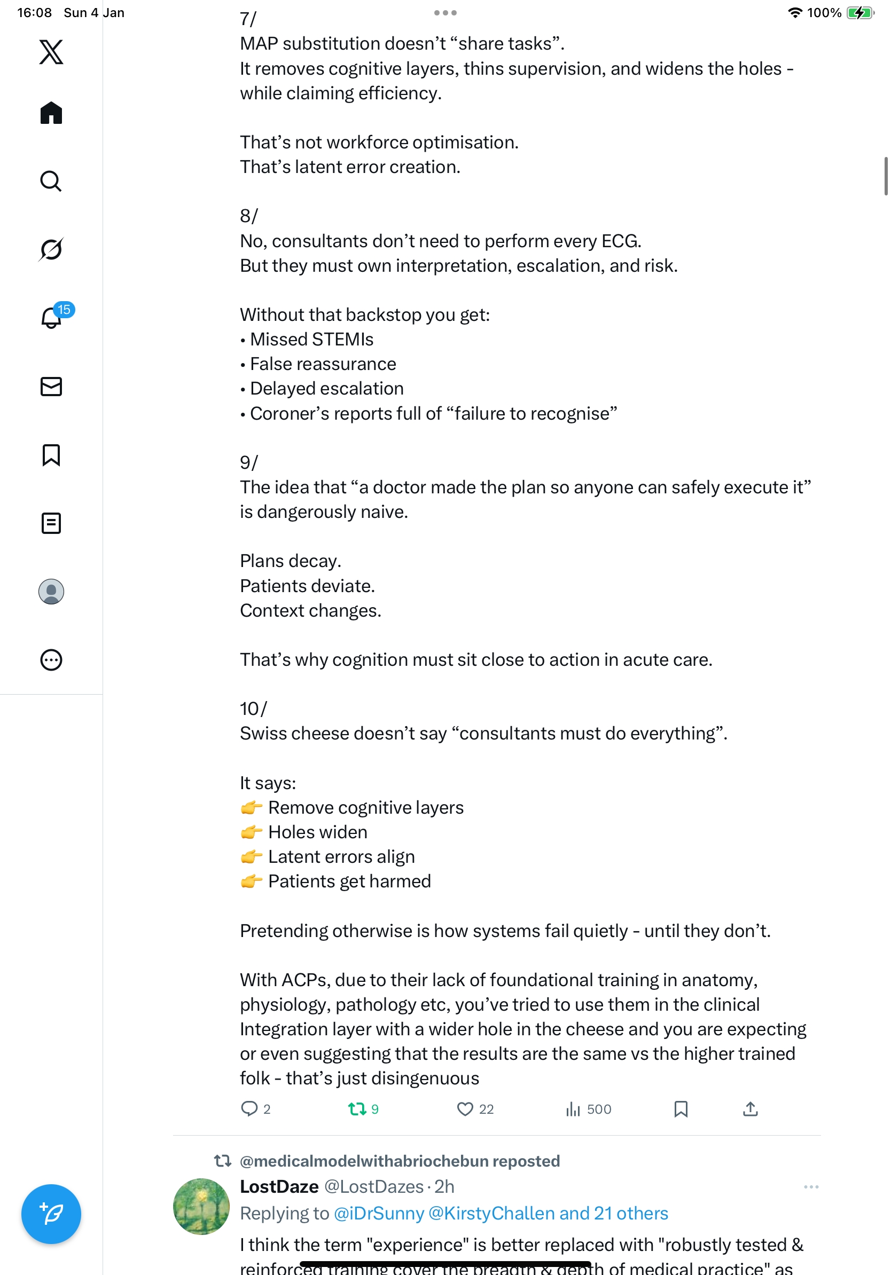891x1275 pixels.
Task: Expand the More options circle menu
Action: tap(51, 660)
